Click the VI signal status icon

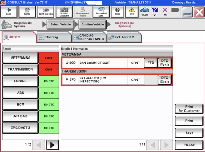(x=155, y=11)
